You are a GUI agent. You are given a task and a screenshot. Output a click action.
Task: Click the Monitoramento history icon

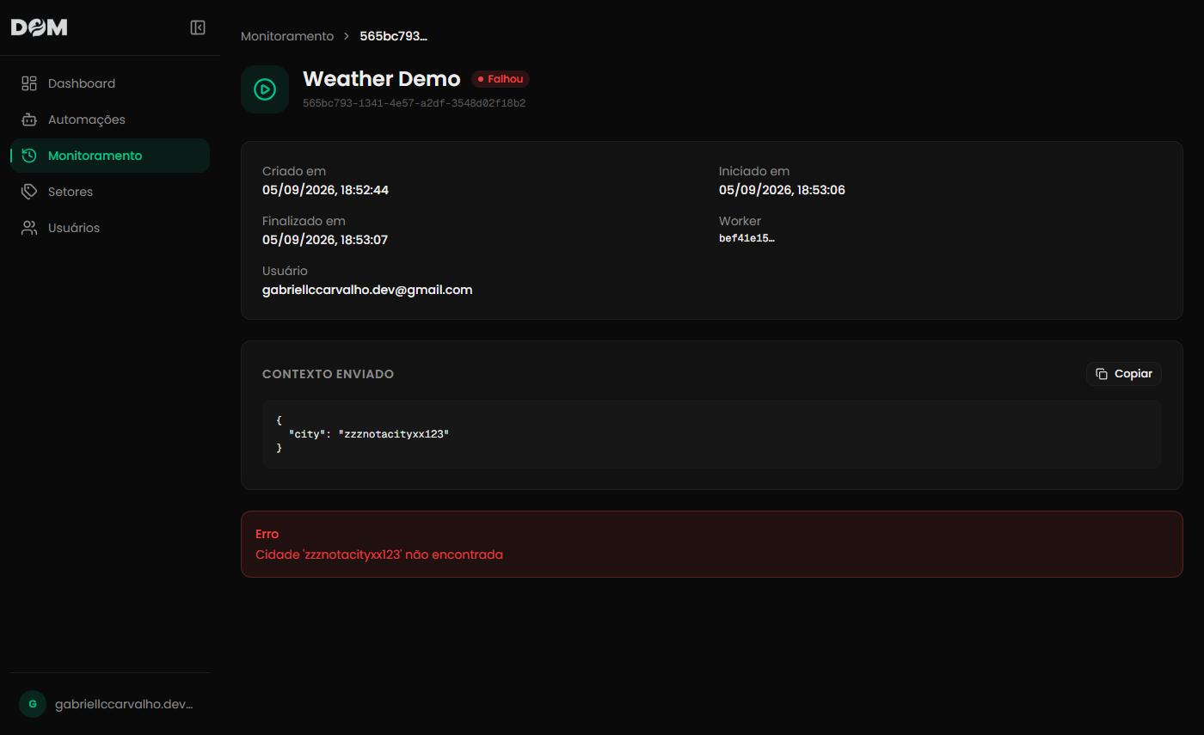pyautogui.click(x=29, y=156)
